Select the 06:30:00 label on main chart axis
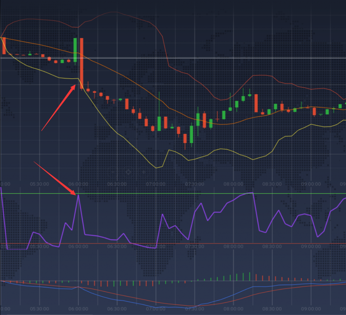This screenshot has height=315, width=346. pos(117,184)
